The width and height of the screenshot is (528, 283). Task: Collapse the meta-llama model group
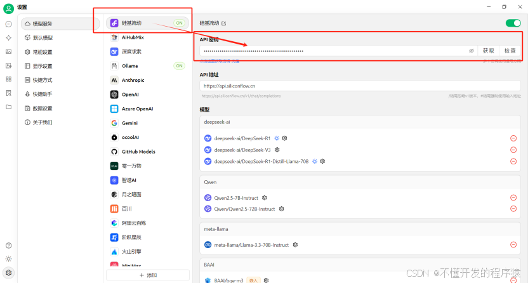[360, 229]
